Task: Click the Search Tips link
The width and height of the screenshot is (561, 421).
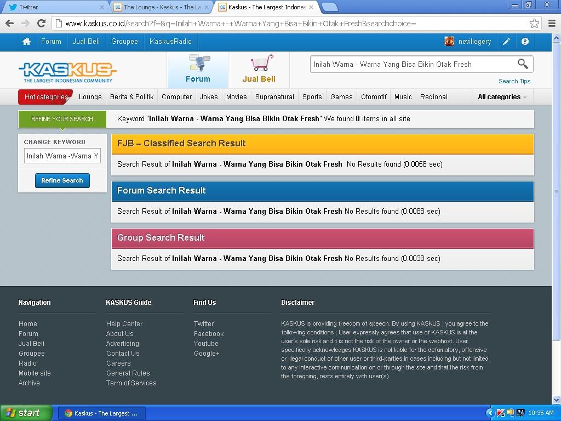Action: click(x=514, y=81)
